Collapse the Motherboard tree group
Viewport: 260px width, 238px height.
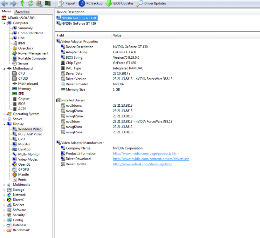point(4,69)
